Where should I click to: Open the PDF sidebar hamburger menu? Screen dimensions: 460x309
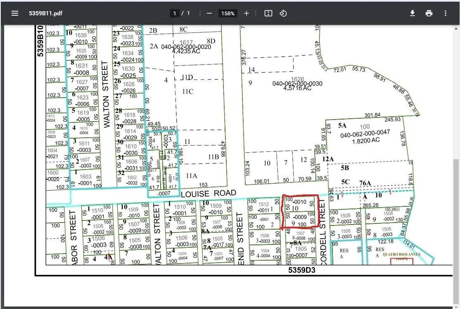(15, 13)
